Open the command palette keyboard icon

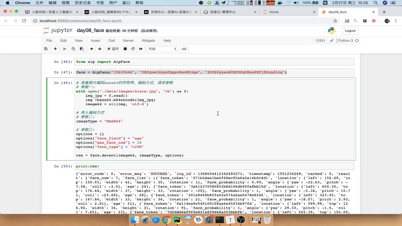(184, 49)
